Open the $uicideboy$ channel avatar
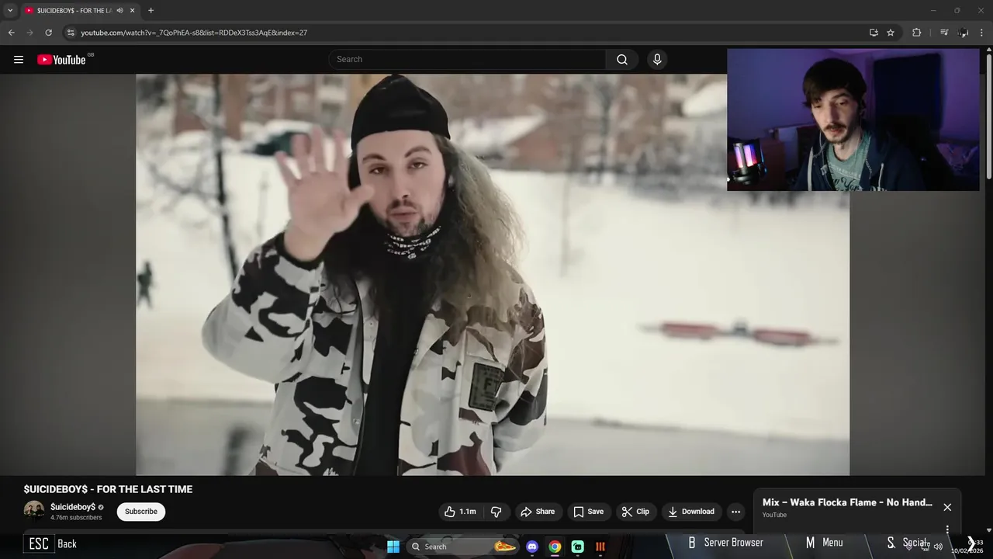This screenshot has width=993, height=559. pos(34,511)
